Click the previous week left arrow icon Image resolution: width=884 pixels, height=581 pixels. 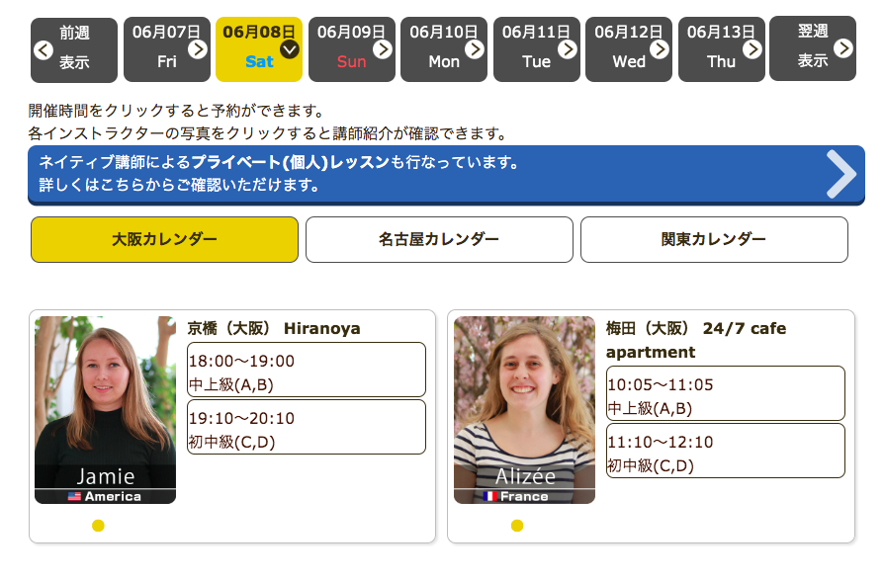pos(43,49)
